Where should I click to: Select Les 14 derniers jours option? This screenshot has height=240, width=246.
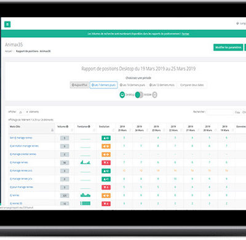tap(132, 85)
